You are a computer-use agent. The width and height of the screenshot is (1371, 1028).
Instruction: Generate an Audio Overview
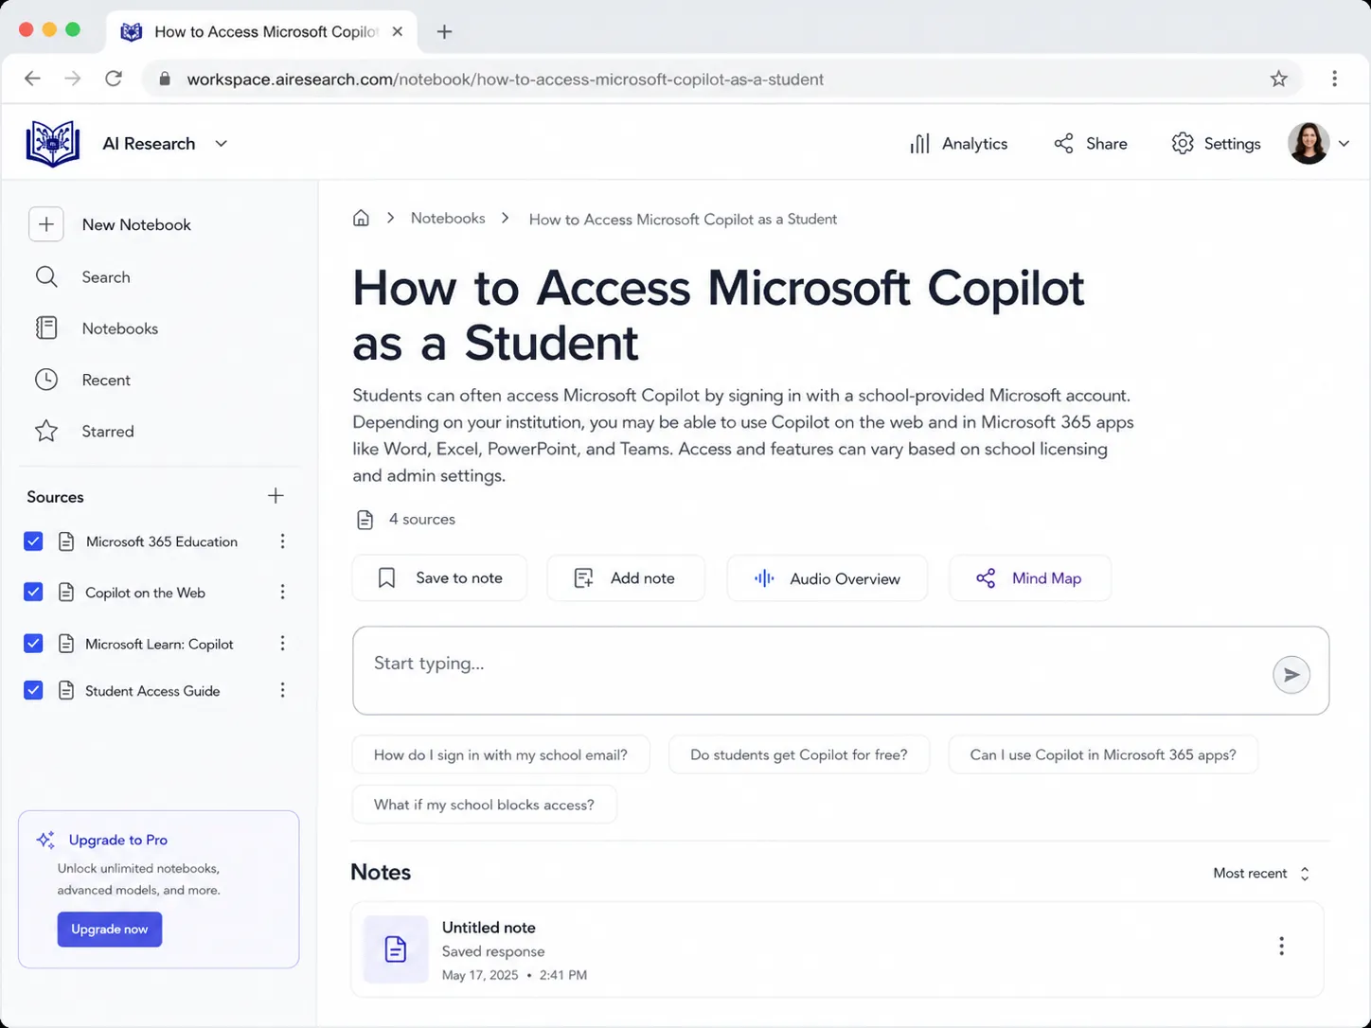pos(828,578)
